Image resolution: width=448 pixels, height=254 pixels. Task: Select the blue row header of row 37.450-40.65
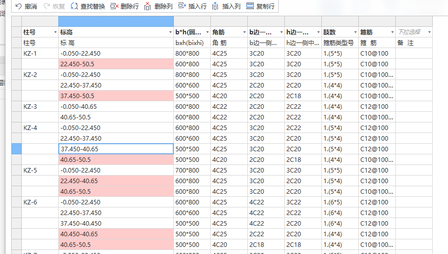click(x=17, y=149)
